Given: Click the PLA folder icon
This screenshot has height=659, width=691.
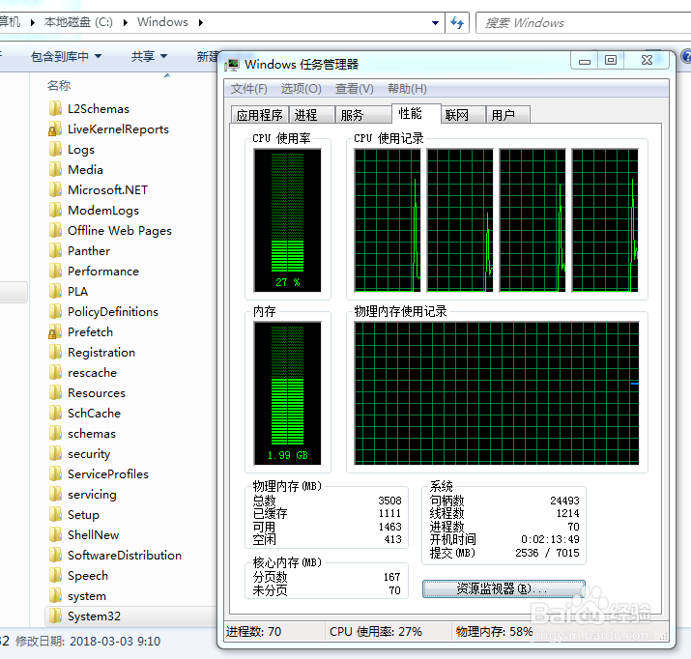Looking at the screenshot, I should coord(55,291).
